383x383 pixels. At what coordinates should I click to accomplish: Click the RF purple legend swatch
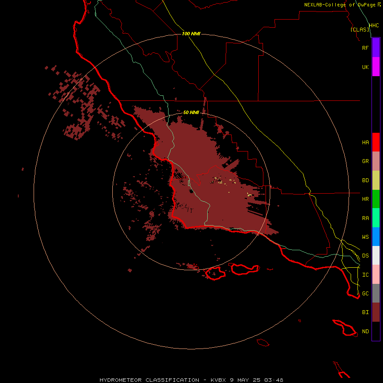pos(376,48)
